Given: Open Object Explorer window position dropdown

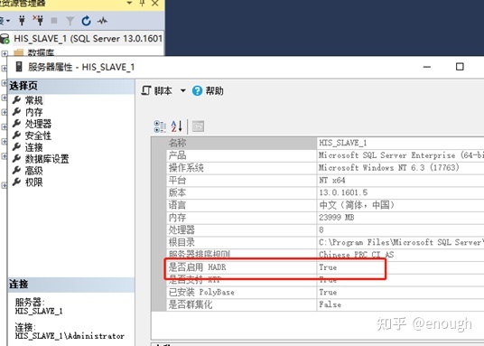Looking at the screenshot, I should point(130,3).
